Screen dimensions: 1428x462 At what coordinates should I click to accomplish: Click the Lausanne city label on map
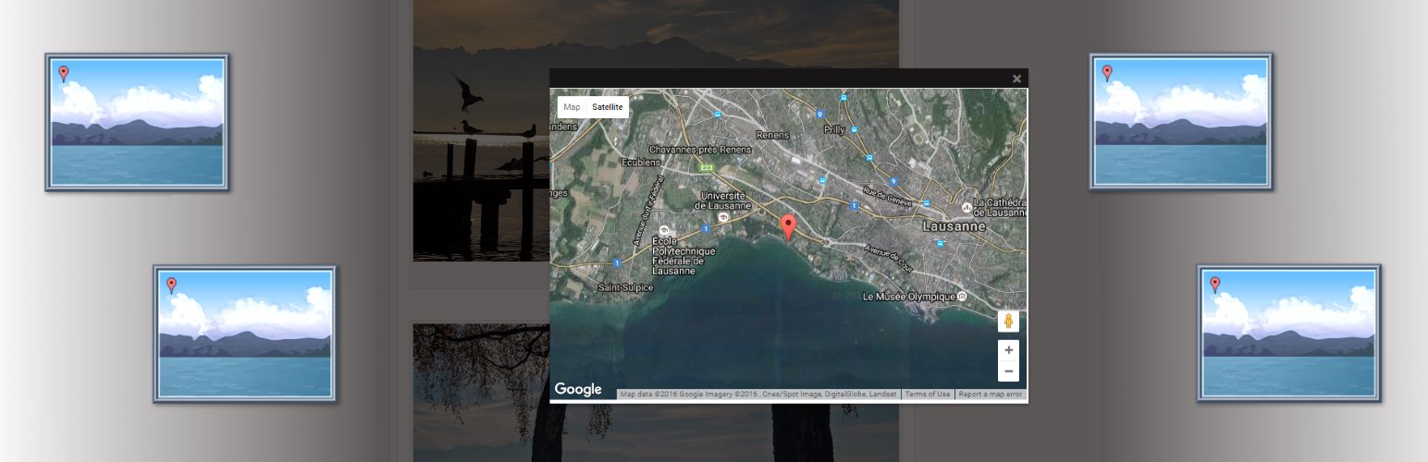(x=953, y=226)
